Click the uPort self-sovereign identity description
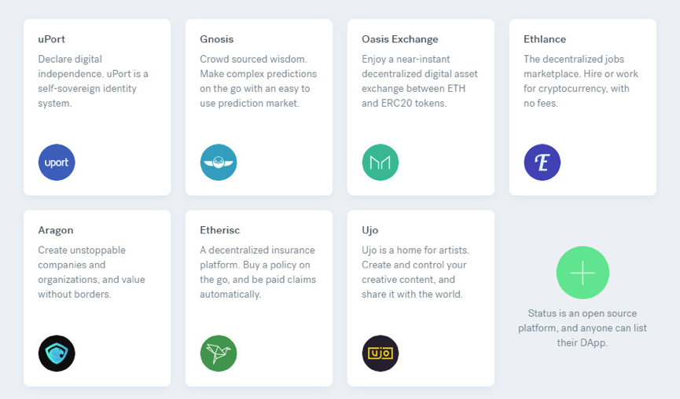 [94, 81]
